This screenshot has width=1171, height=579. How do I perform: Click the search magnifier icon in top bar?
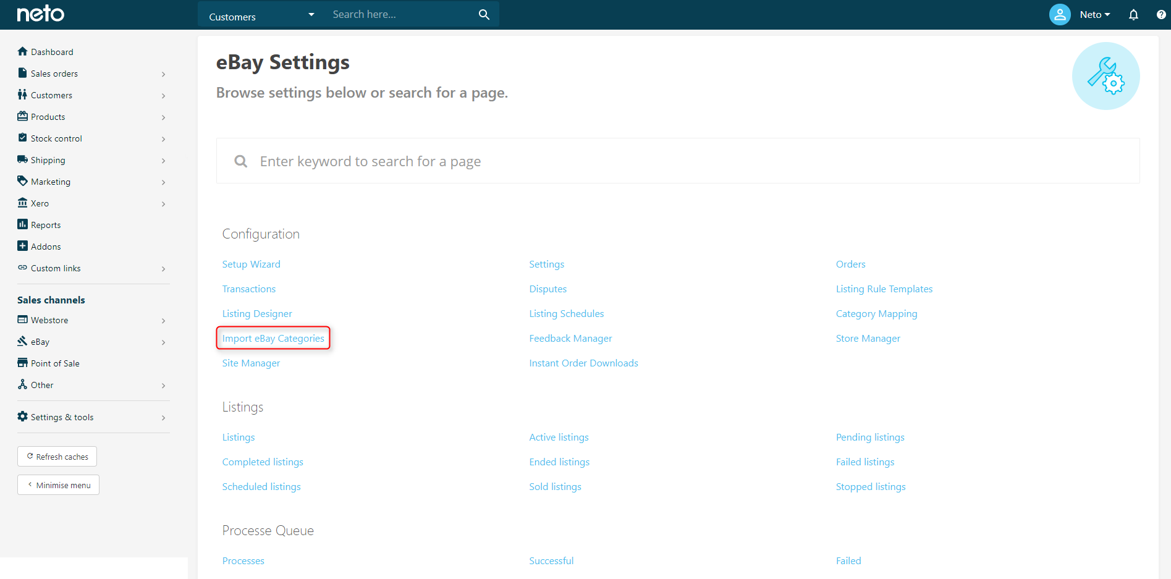[x=484, y=14]
